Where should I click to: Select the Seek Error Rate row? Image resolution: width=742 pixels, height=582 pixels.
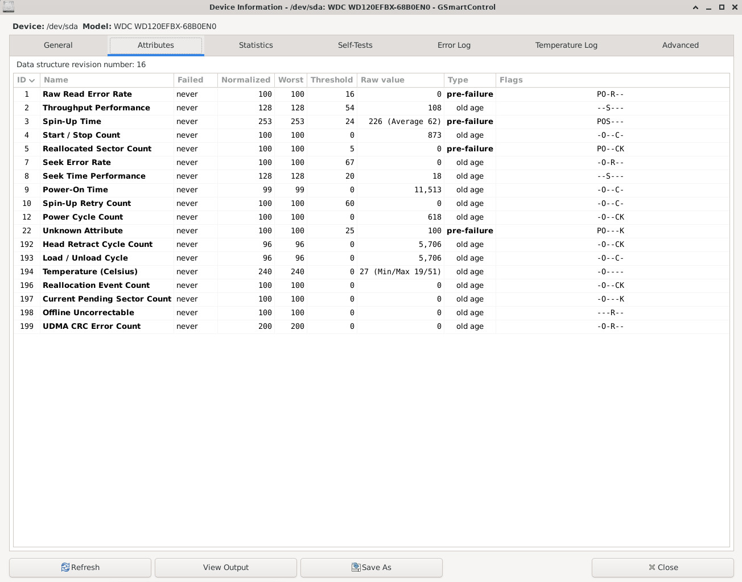tap(372, 163)
